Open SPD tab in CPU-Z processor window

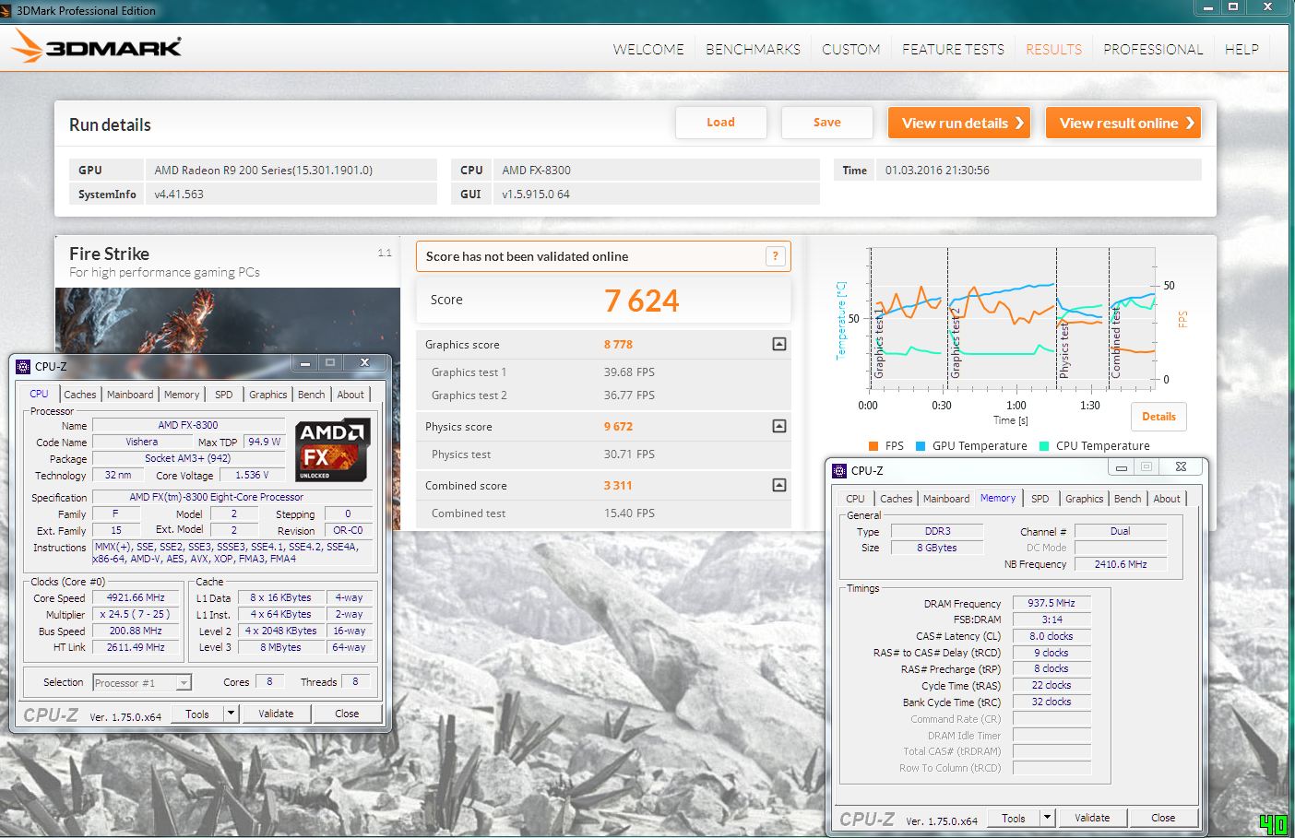(224, 395)
